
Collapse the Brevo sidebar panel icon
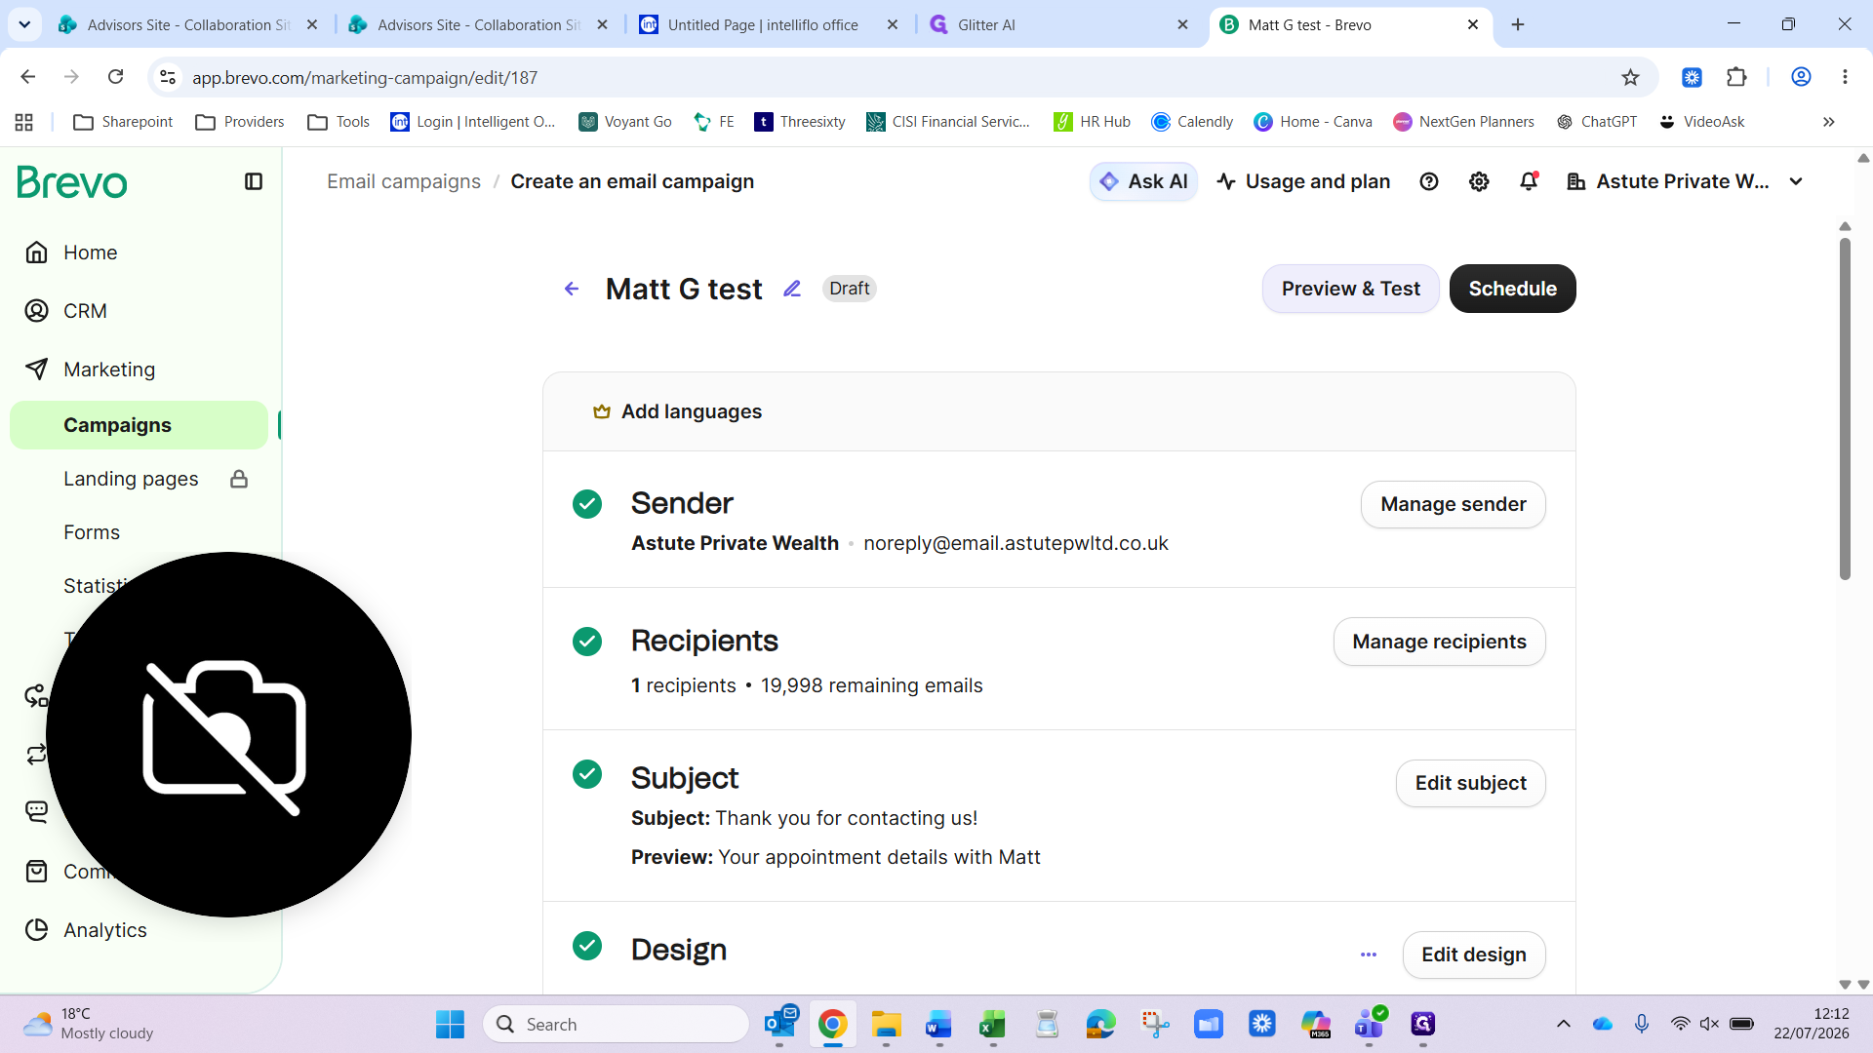tap(254, 181)
